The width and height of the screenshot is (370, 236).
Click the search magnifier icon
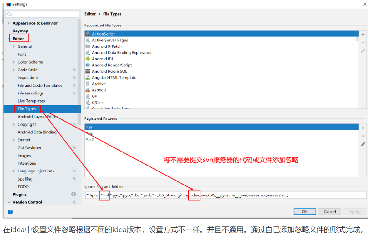(x=9, y=14)
